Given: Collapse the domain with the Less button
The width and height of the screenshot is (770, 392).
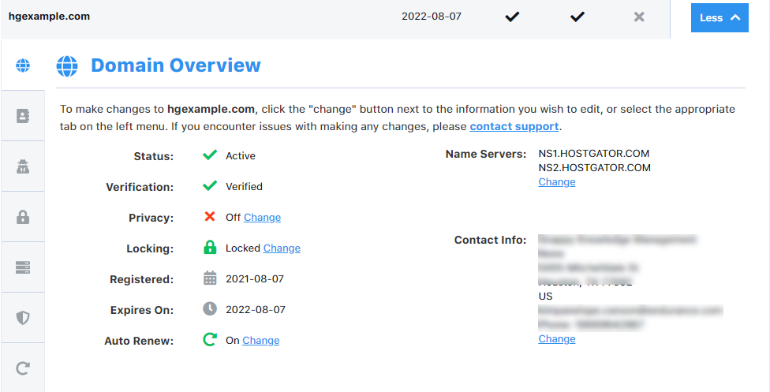Looking at the screenshot, I should click(x=720, y=17).
